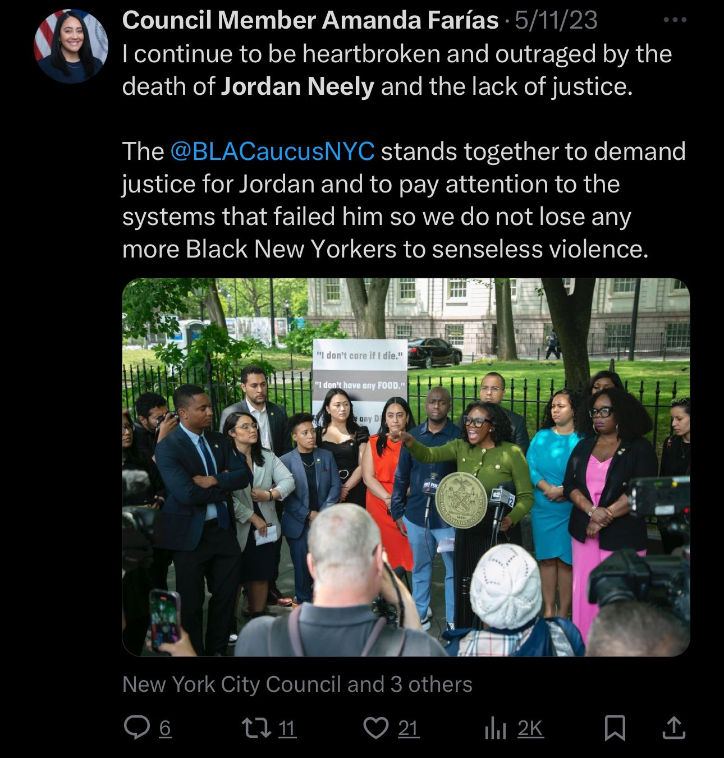This screenshot has height=758, width=724.
Task: Tap the retweet arrows icon
Action: pos(256,728)
